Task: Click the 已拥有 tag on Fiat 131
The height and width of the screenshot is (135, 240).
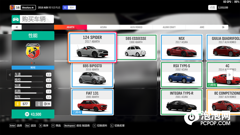Action: pyautogui.click(x=77, y=112)
